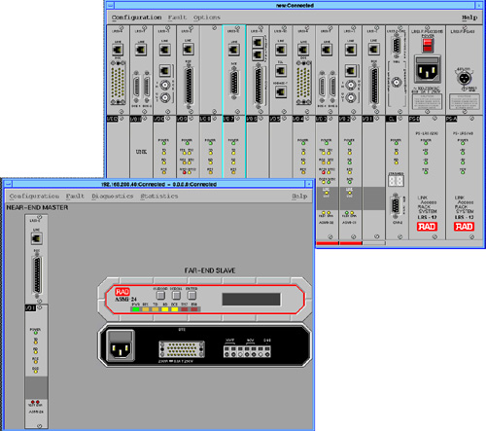Open the Statistics menu
Viewport: 486px width, 431px height.
pos(159,197)
